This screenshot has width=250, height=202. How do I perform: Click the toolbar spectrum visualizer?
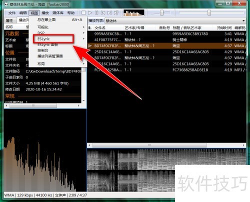[x=134, y=13]
